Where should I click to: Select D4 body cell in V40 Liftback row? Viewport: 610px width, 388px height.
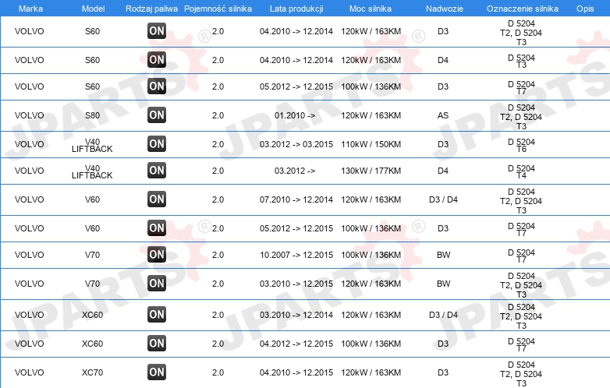click(443, 171)
